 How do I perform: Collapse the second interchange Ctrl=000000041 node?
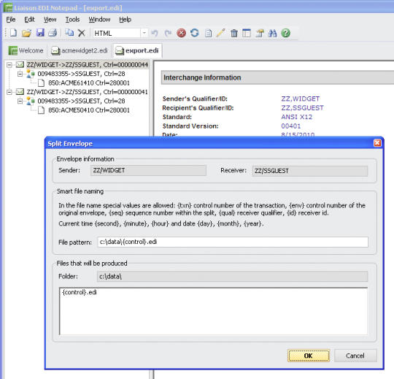pyautogui.click(x=9, y=92)
